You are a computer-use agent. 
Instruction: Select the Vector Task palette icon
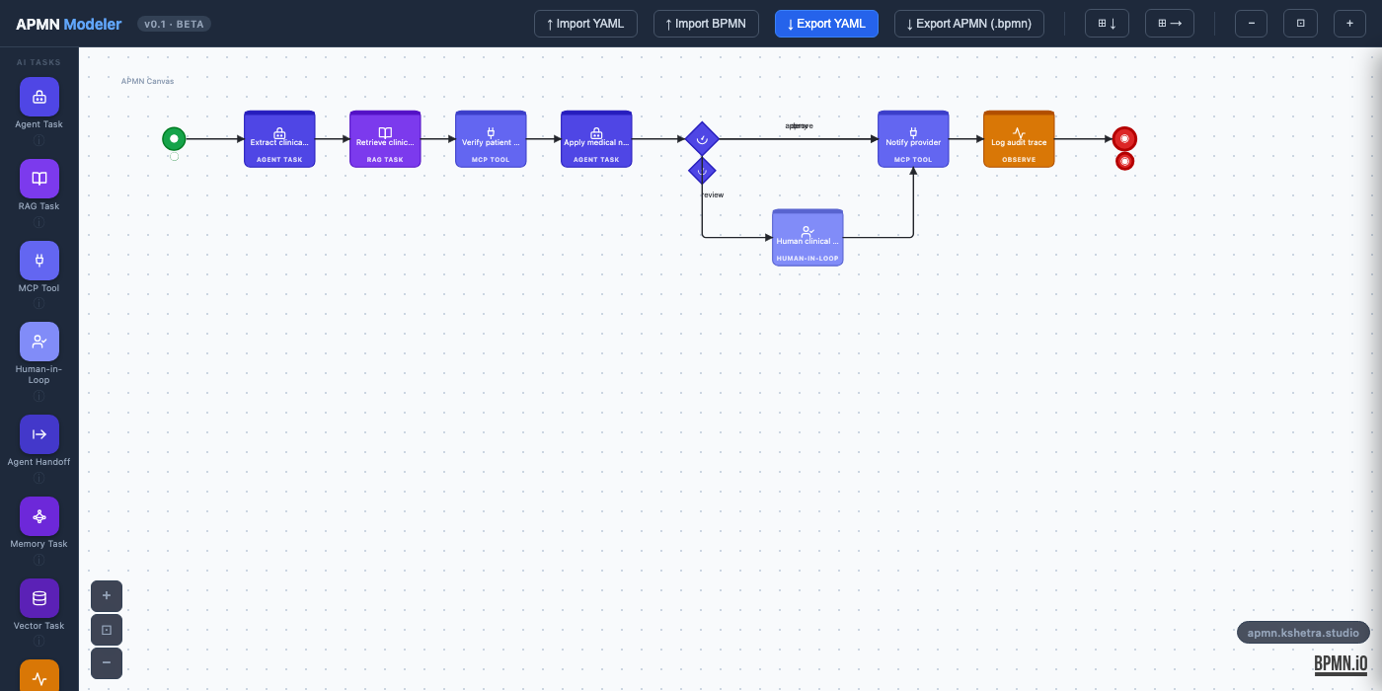39,598
